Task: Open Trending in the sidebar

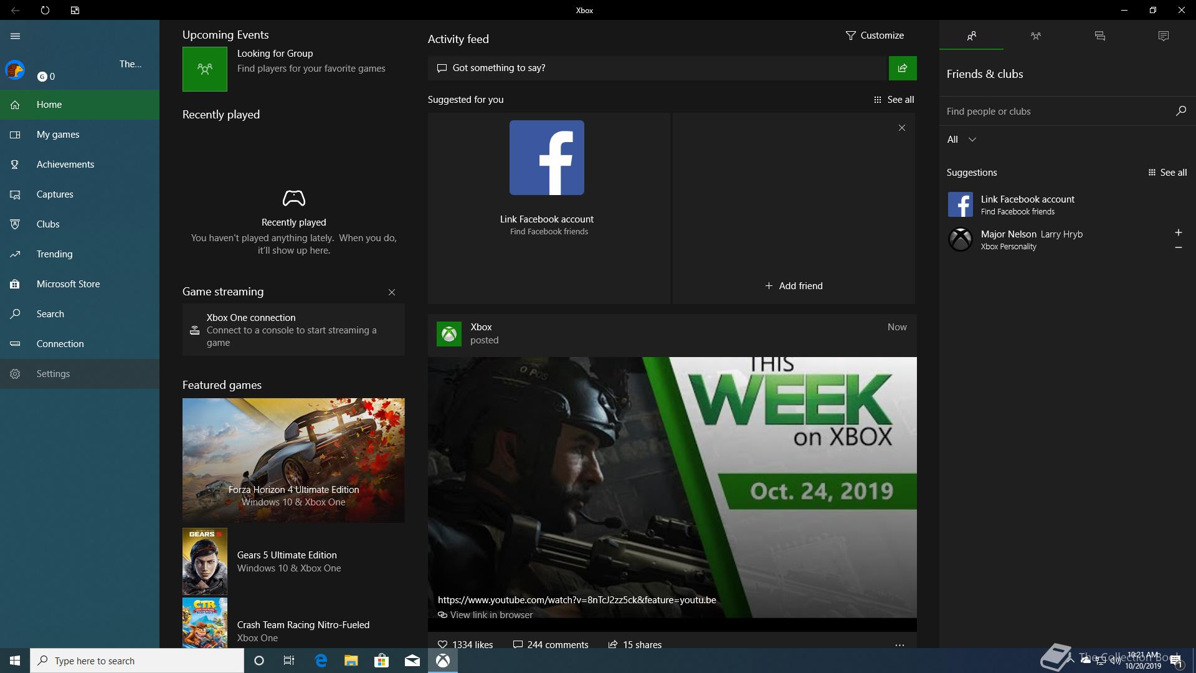Action: tap(80, 254)
